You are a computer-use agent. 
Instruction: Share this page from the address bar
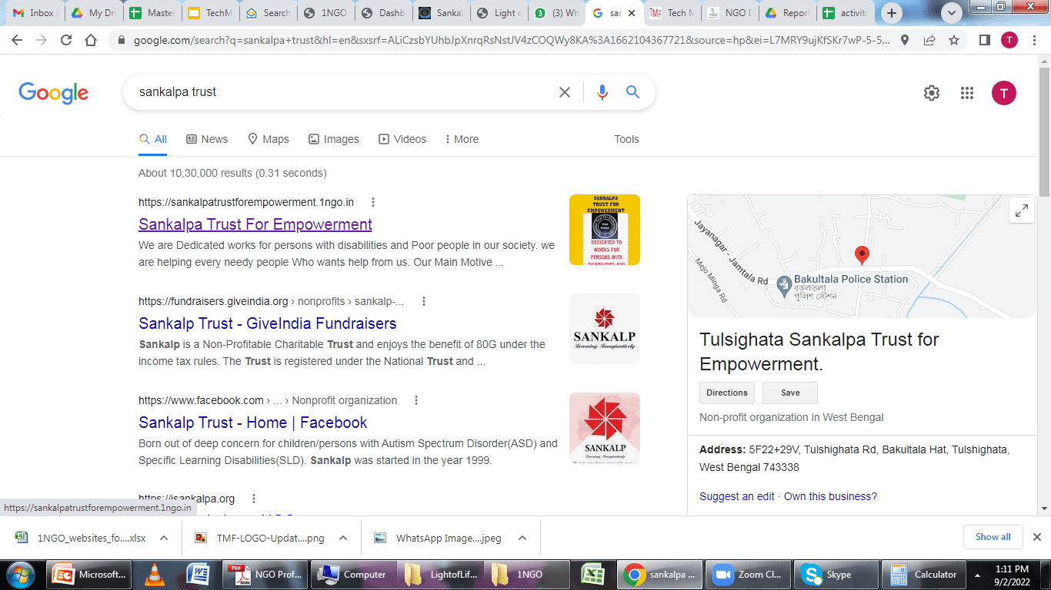pyautogui.click(x=929, y=40)
